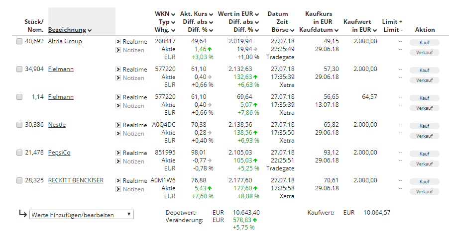Image resolution: width=449 pixels, height=236 pixels.
Task: Select the Nestle row checkbox
Action: click(x=19, y=125)
